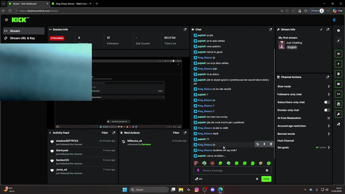Toggle the document widget in right rail
This screenshot has height=194, width=345.
coord(339,74)
